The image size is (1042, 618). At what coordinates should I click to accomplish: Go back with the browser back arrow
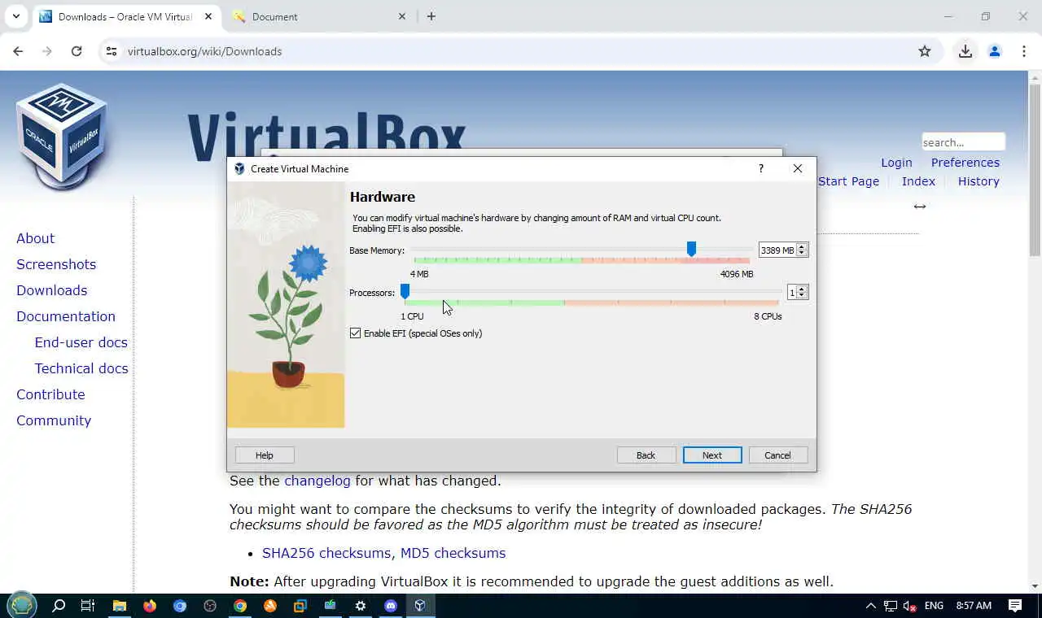point(18,51)
